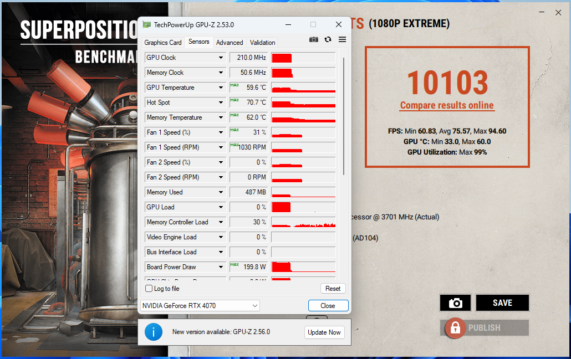Open the Fan 1 Speed (%) dropdown

click(x=221, y=132)
